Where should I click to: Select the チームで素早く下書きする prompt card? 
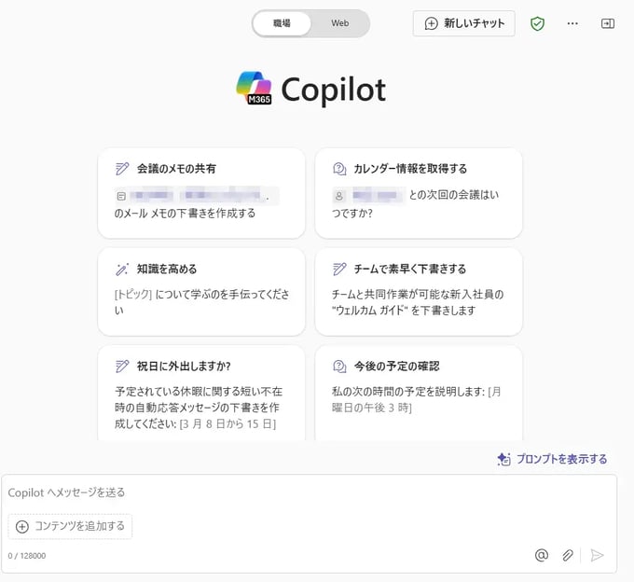419,292
